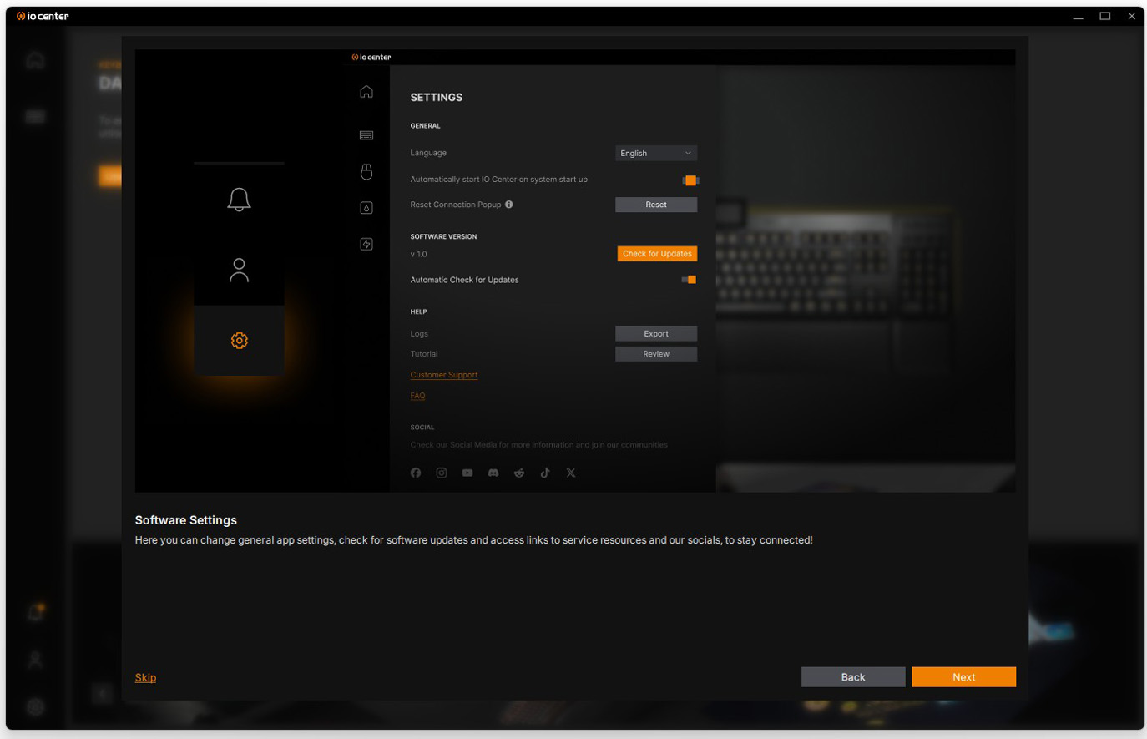Click Review next to Tutorial
The width and height of the screenshot is (1147, 739).
coord(655,354)
